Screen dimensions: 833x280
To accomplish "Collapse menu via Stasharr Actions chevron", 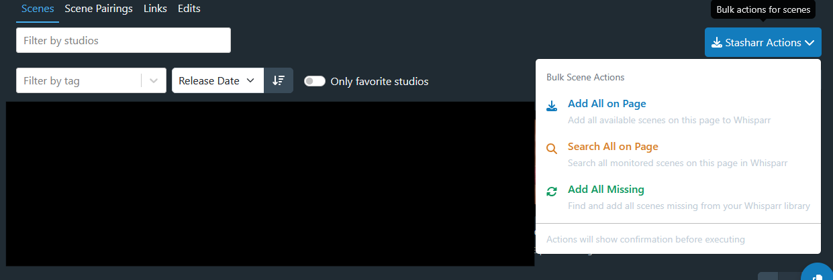I will [x=810, y=43].
